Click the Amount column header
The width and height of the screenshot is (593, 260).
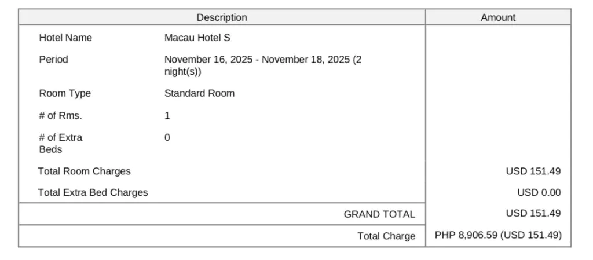(x=498, y=17)
